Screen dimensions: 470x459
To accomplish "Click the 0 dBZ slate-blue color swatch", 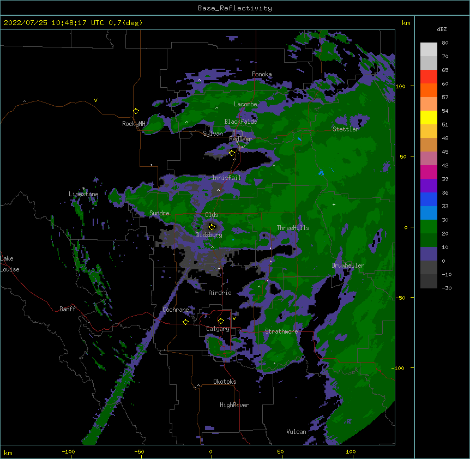I will (x=429, y=254).
